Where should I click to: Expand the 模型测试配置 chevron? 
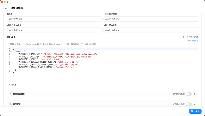pyautogui.click(x=195, y=94)
